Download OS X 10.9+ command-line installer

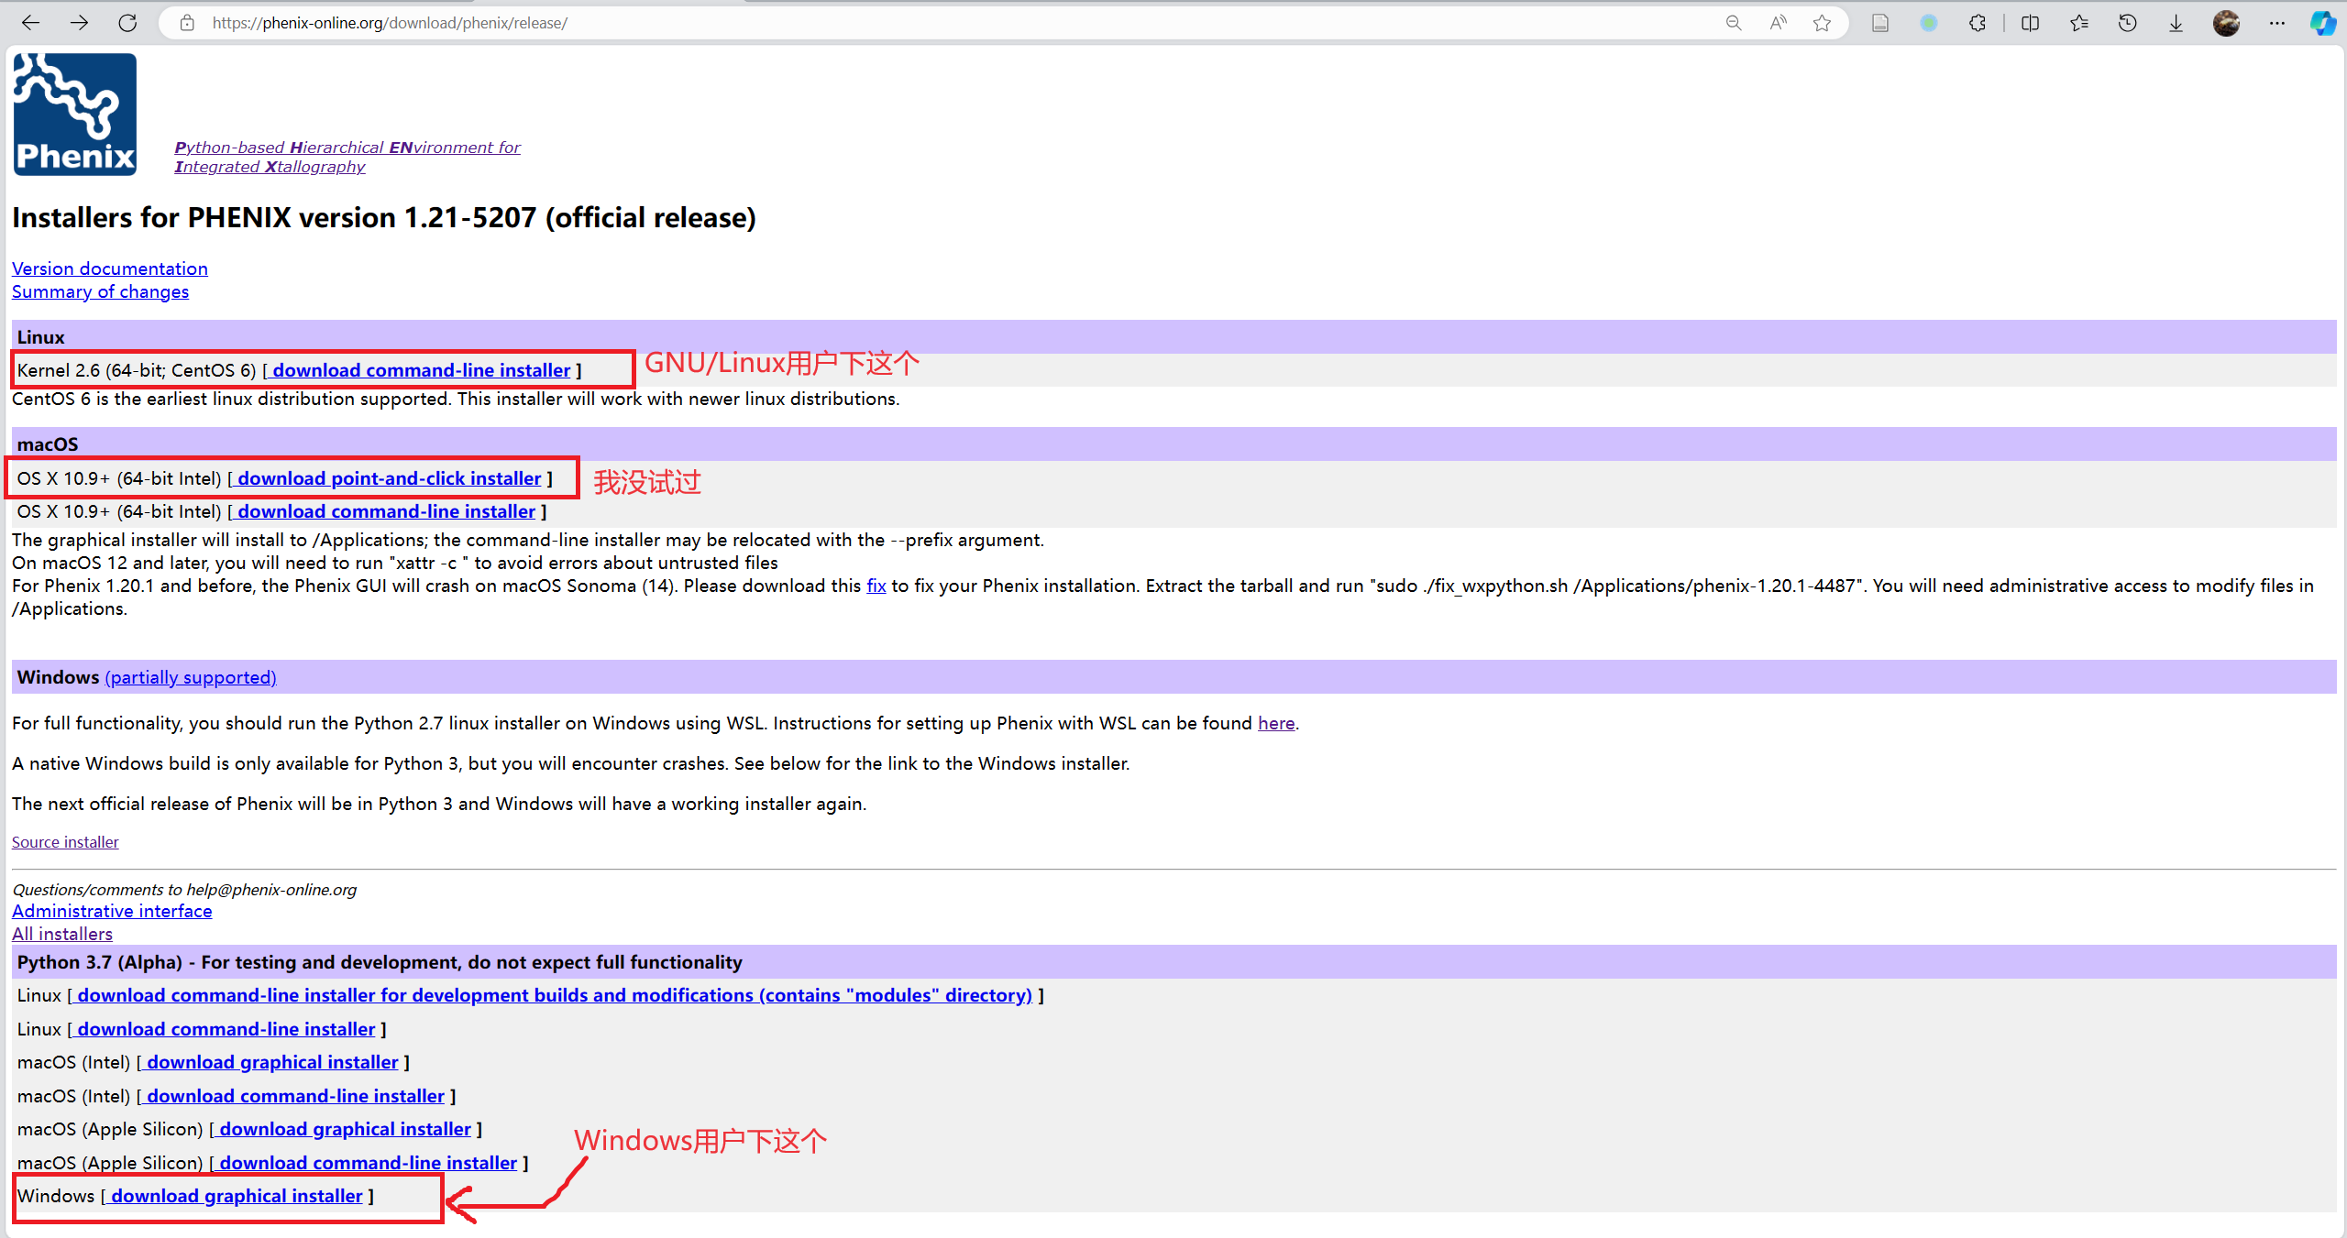[386, 511]
